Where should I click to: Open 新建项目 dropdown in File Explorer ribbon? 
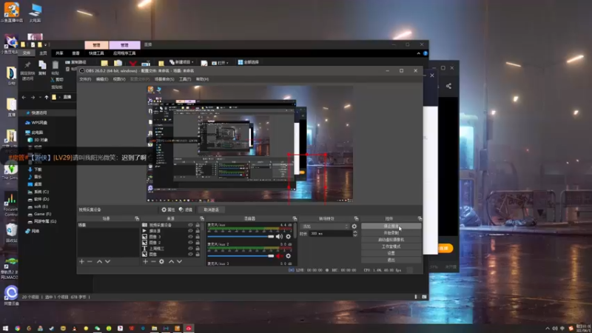[x=181, y=62]
